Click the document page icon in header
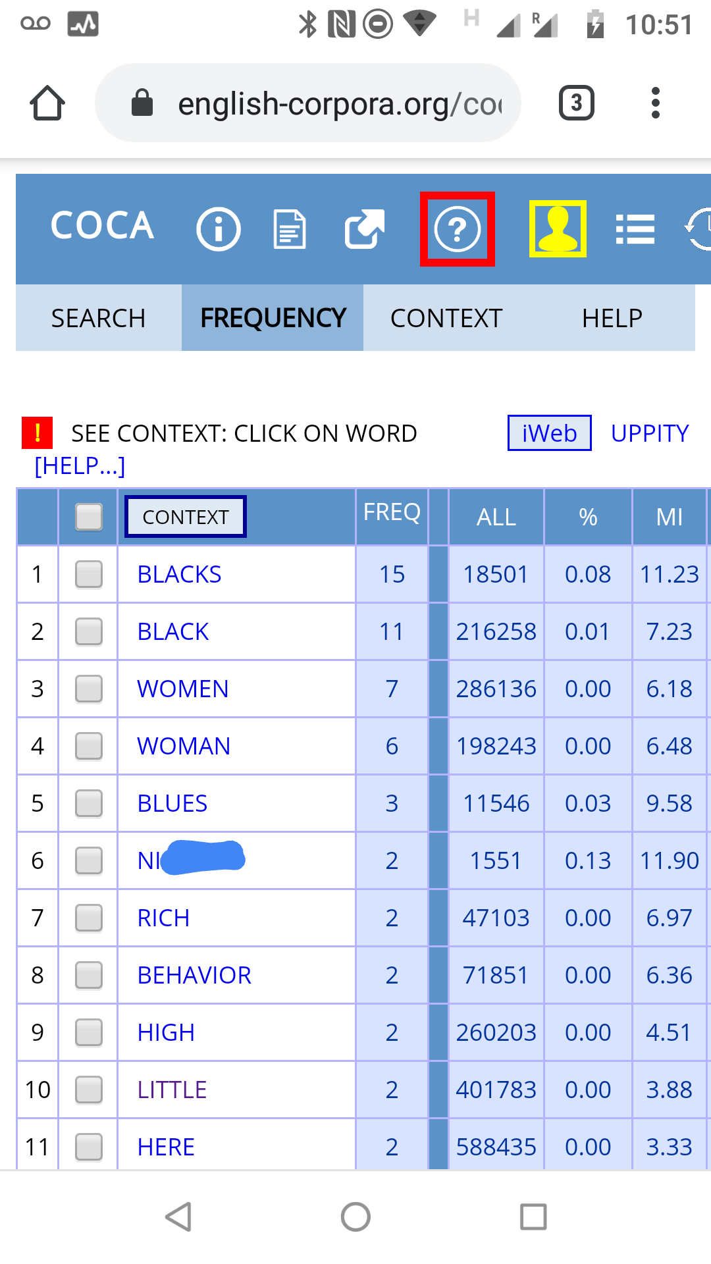The height and width of the screenshot is (1264, 711). point(290,229)
